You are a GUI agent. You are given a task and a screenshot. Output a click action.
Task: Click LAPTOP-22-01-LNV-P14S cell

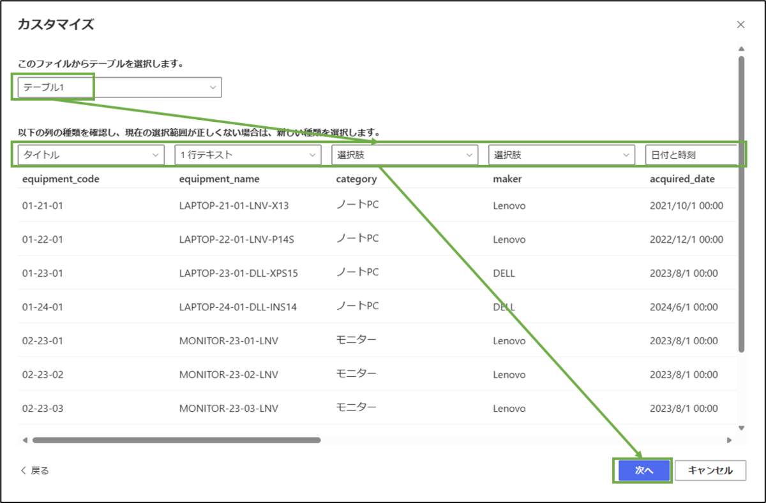pos(237,240)
